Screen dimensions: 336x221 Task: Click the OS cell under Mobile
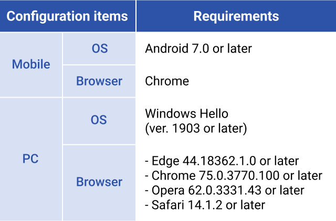[x=99, y=48]
